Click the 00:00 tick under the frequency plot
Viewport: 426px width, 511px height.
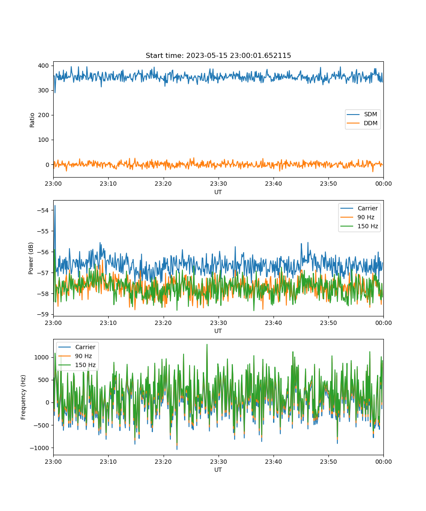[x=383, y=461]
